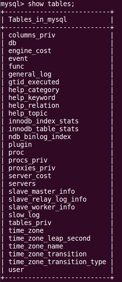Select proxies_priv in the table list
The height and width of the screenshot is (282, 122).
coord(32,168)
